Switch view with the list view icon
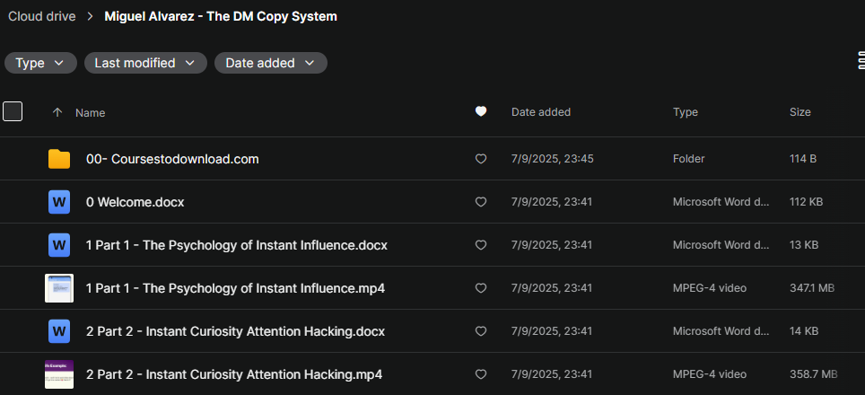Screen dimensions: 865x395 coord(861,60)
